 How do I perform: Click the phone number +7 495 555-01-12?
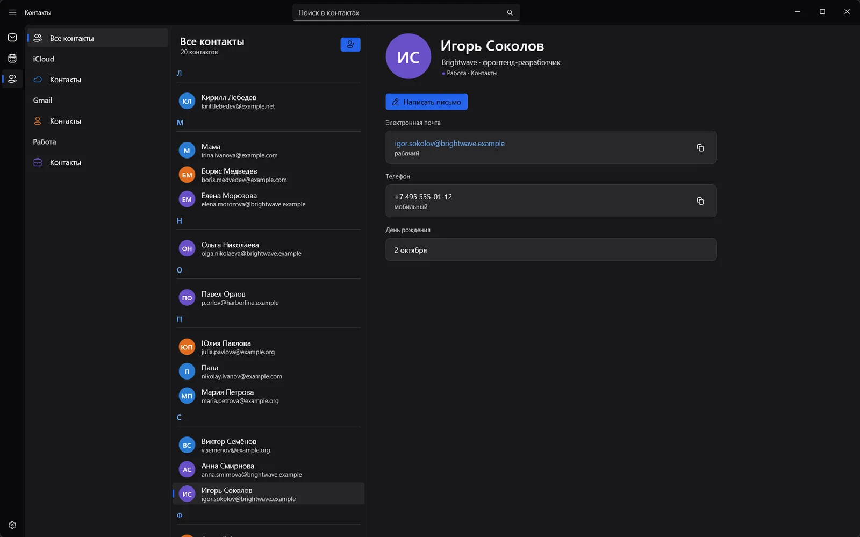coord(423,197)
